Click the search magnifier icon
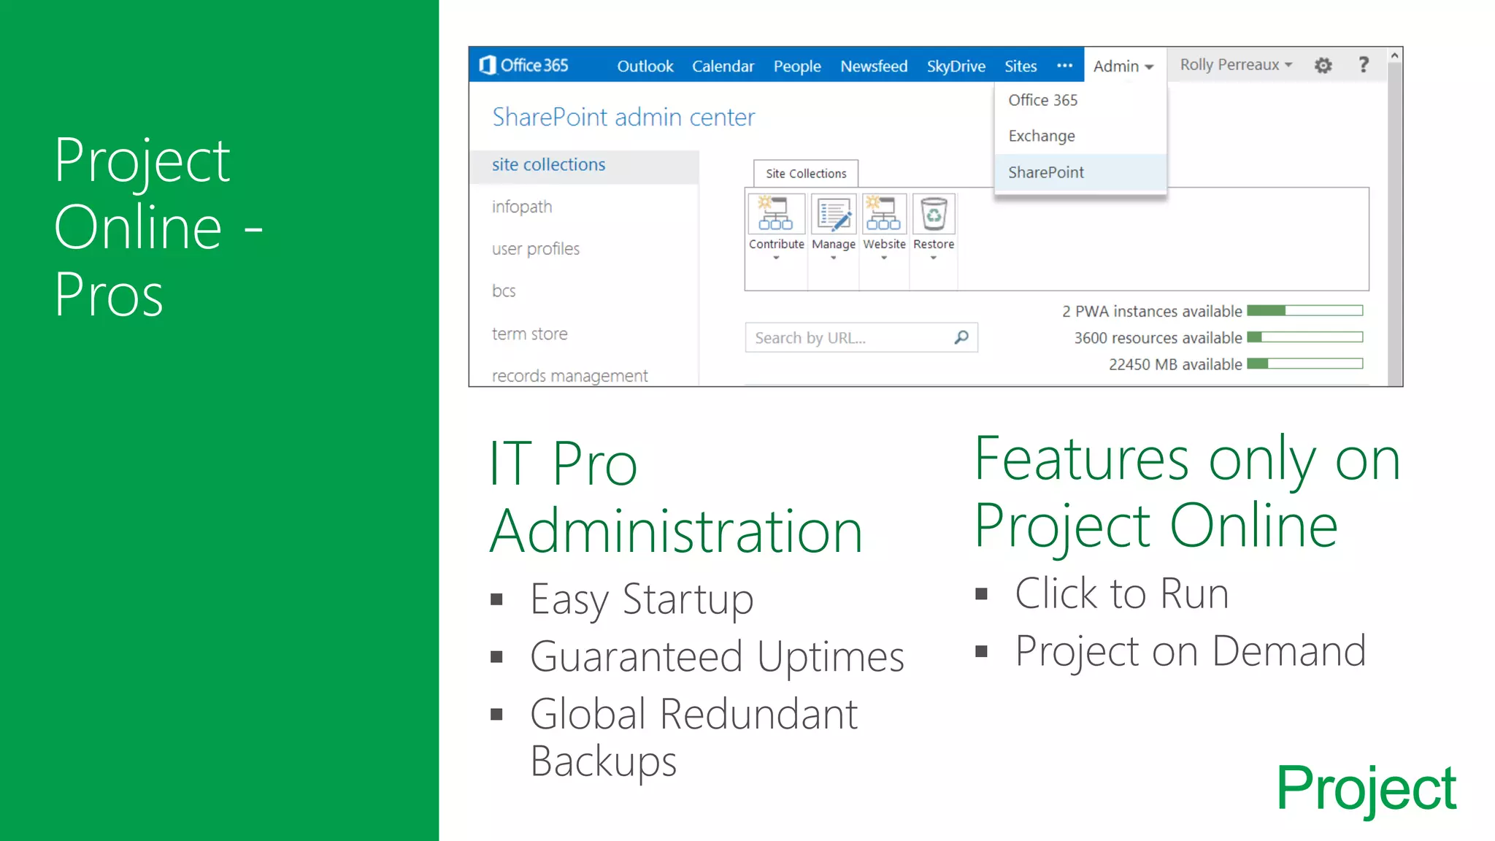Image resolution: width=1495 pixels, height=841 pixels. click(961, 337)
